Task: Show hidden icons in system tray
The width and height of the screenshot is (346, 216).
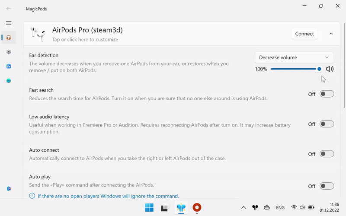Action: pos(243,208)
